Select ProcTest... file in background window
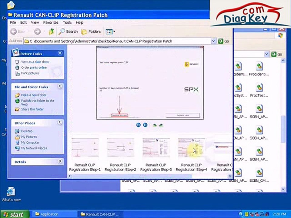This screenshot has width=291, height=218. tap(259, 91)
